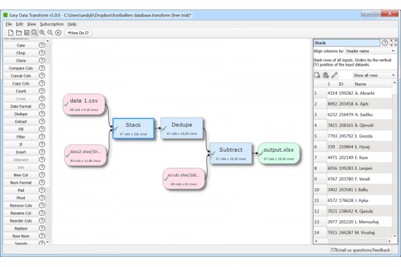Select the data 1.csv input node
This screenshot has height=267, width=401.
(84, 104)
